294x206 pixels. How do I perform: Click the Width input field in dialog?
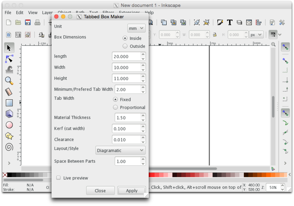pos(126,68)
